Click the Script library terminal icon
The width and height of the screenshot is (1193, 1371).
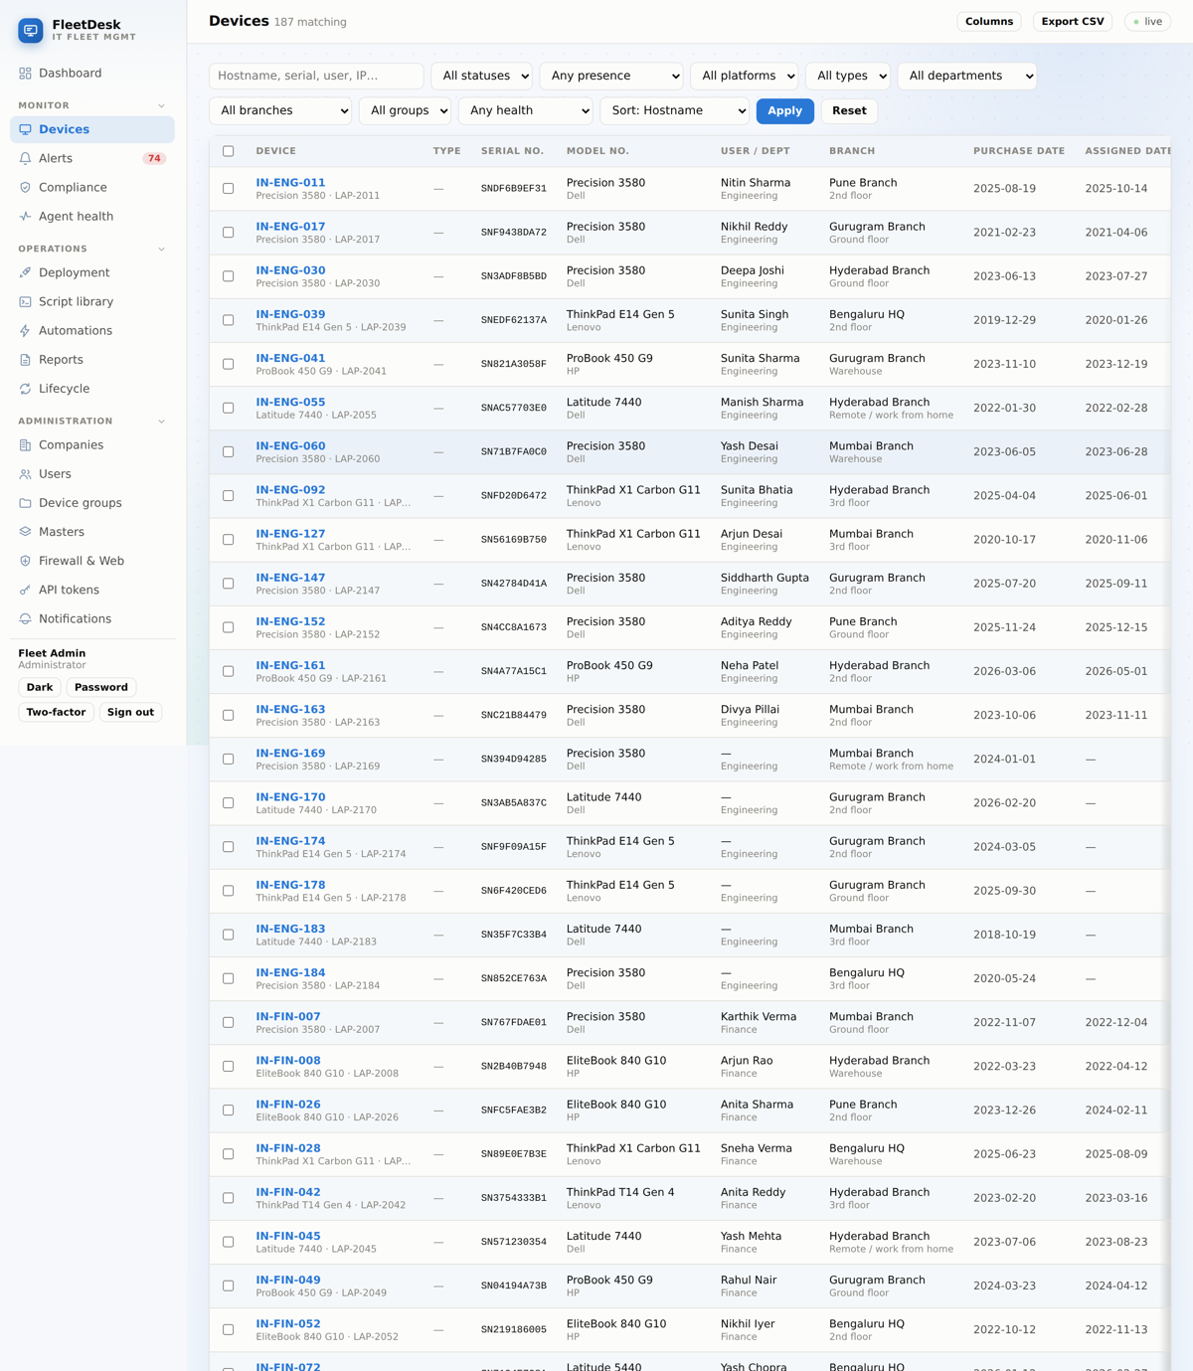click(x=25, y=301)
